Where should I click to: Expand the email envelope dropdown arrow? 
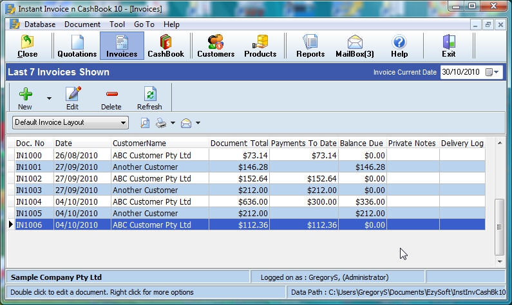click(198, 123)
